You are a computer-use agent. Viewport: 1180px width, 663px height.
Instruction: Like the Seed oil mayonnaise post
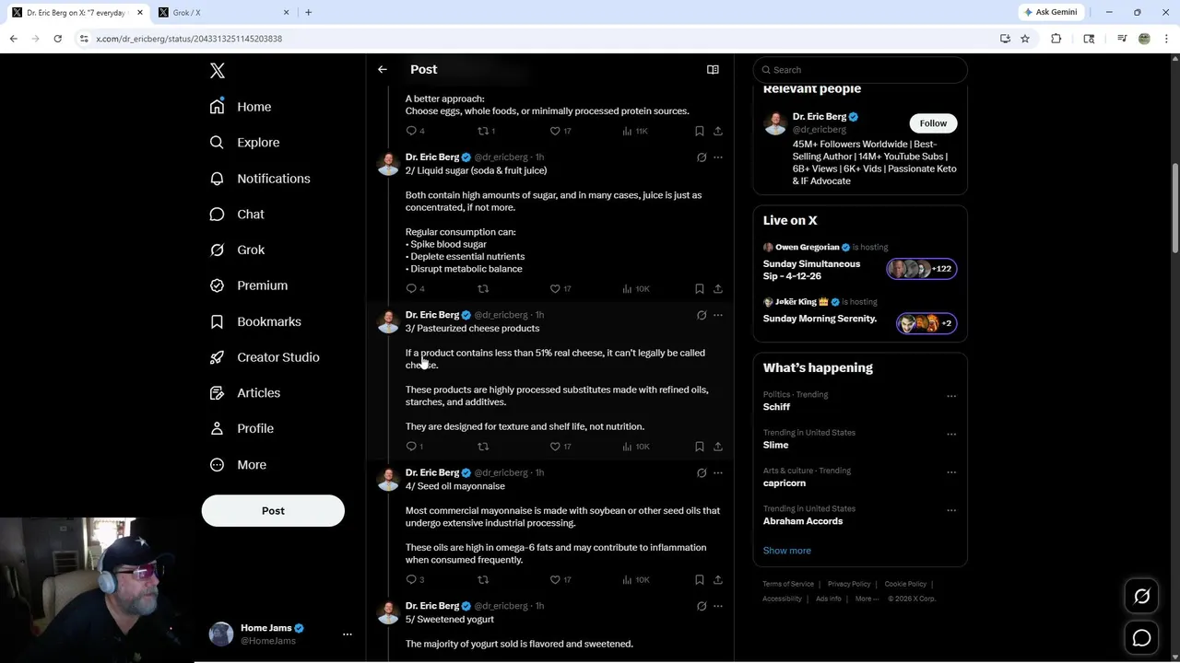[x=555, y=580]
